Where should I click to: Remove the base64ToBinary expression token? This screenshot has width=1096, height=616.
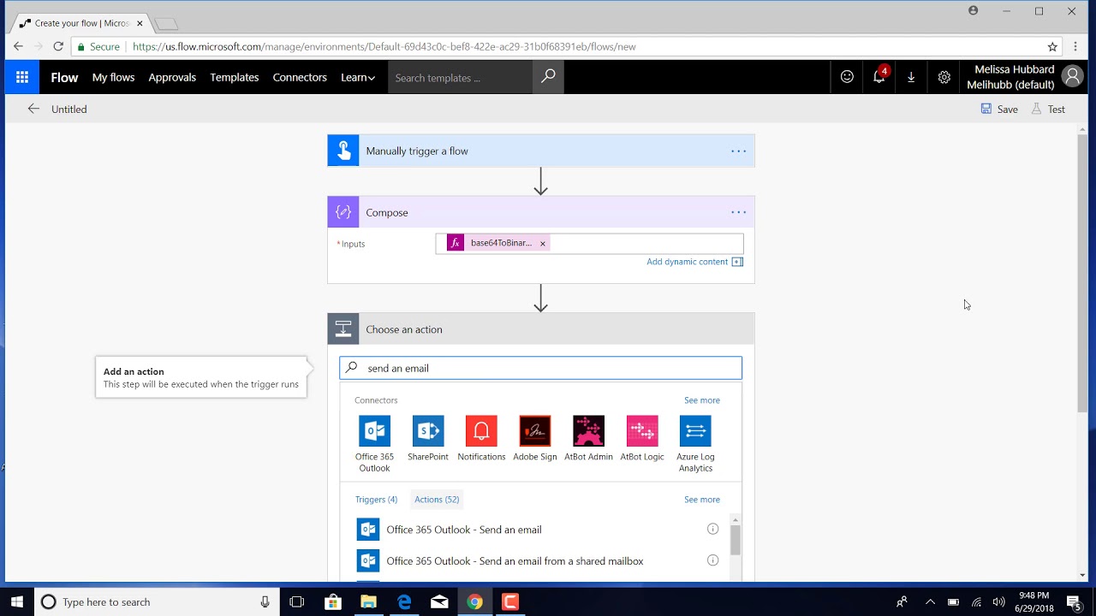tap(542, 244)
